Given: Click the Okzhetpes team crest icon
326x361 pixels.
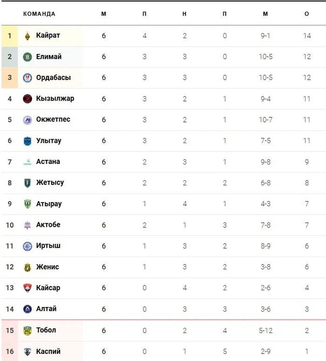Looking at the screenshot, I should coord(27,120).
